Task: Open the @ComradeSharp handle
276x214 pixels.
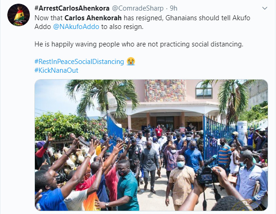Action: click(x=138, y=8)
